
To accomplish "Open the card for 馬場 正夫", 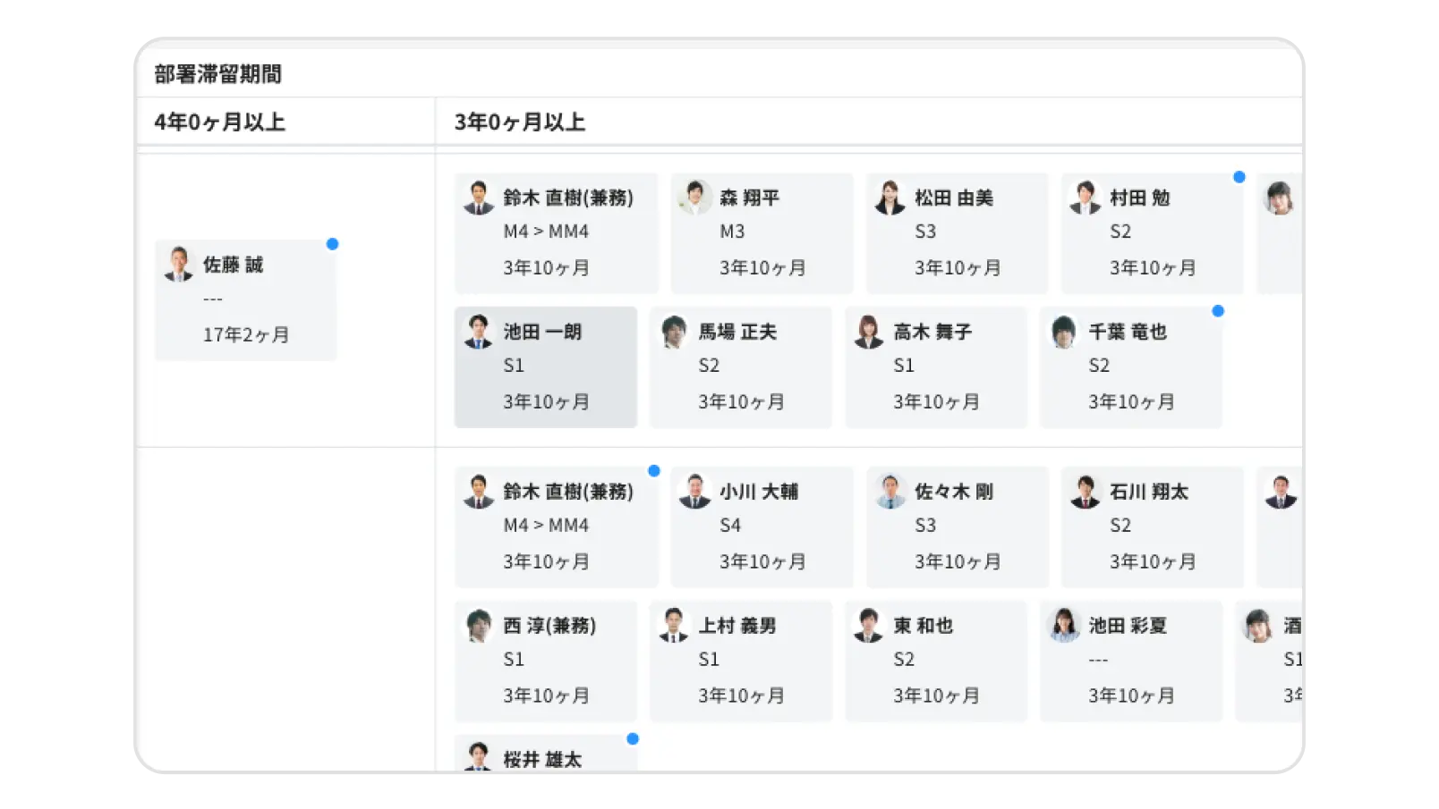I will 741,367.
